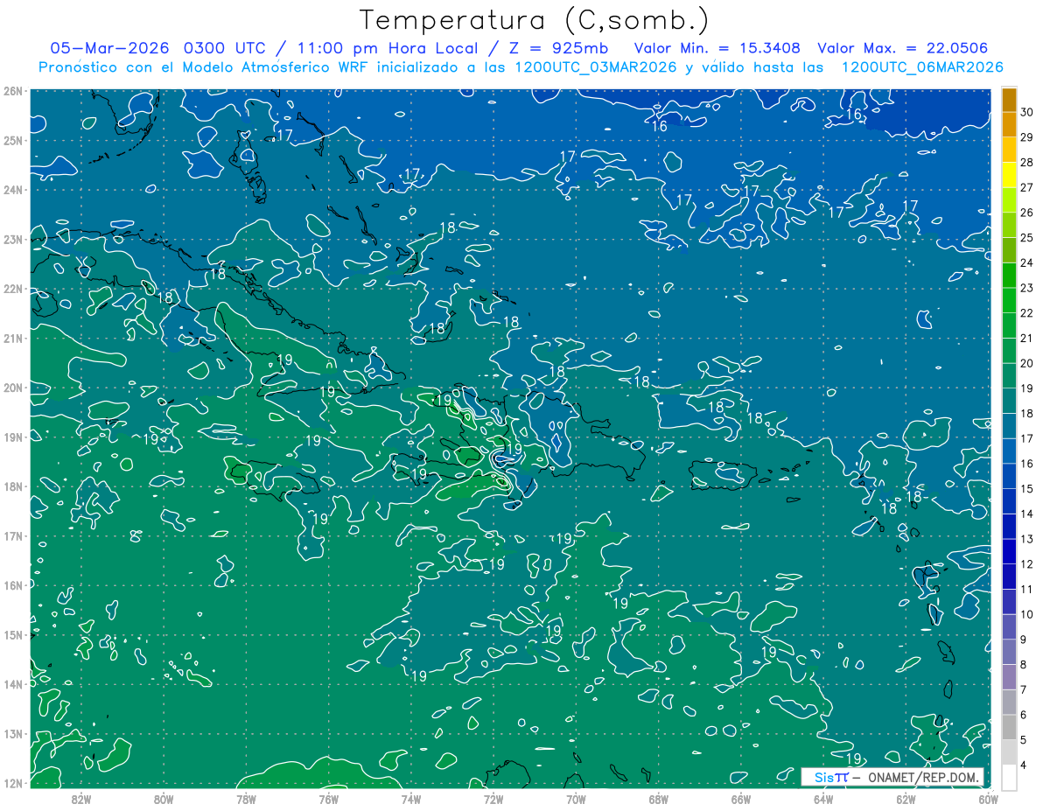Click the "Valor Min. = 15.3408" value
The image size is (1050, 811).
point(717,48)
